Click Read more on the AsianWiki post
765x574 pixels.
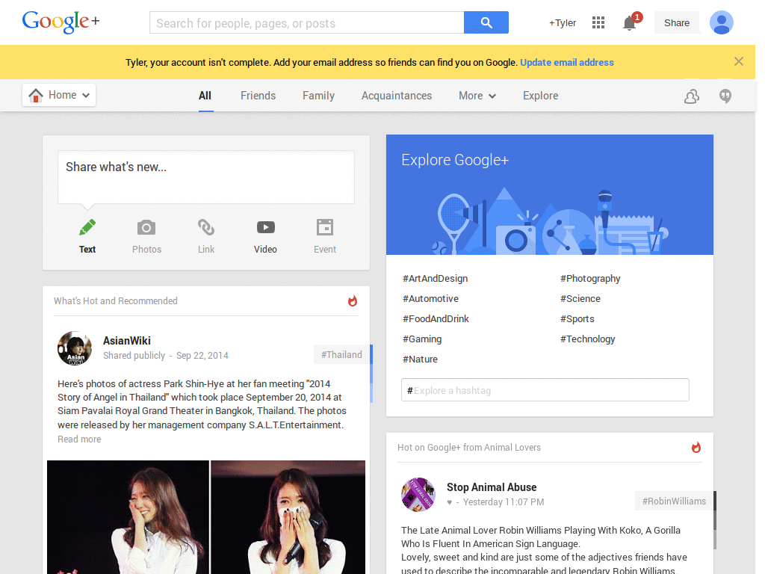[x=79, y=439]
